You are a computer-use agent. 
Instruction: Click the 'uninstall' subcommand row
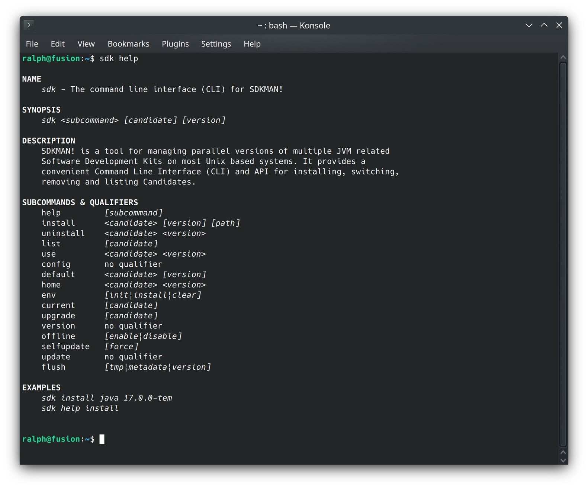tap(123, 233)
